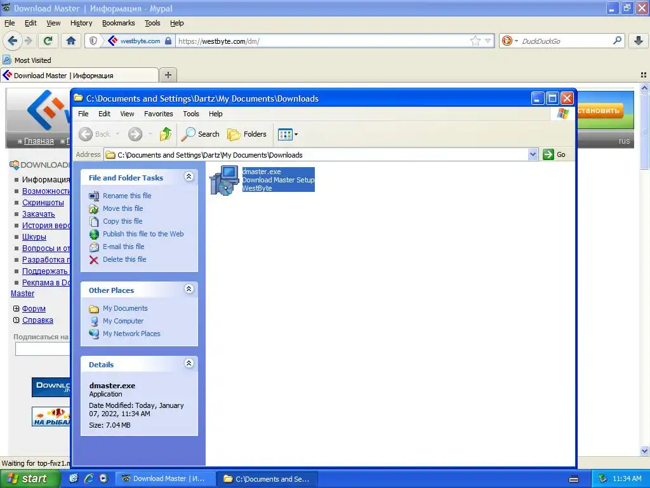Viewport: 650px width, 488px height.
Task: Open the Explorer File menu
Action: click(x=83, y=114)
